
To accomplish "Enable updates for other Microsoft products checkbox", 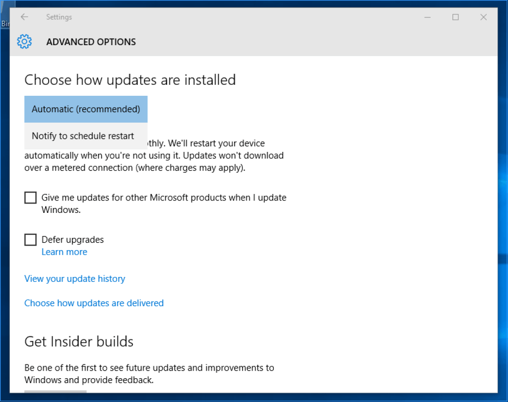I will (x=31, y=198).
